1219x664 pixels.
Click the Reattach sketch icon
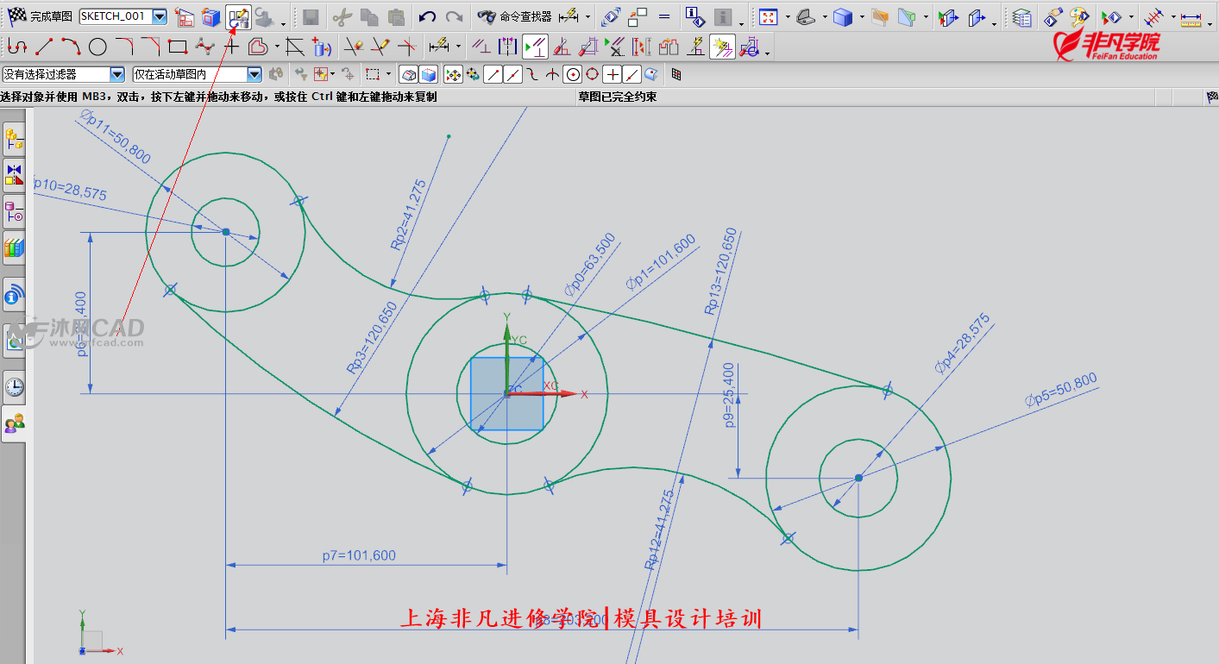tap(237, 16)
